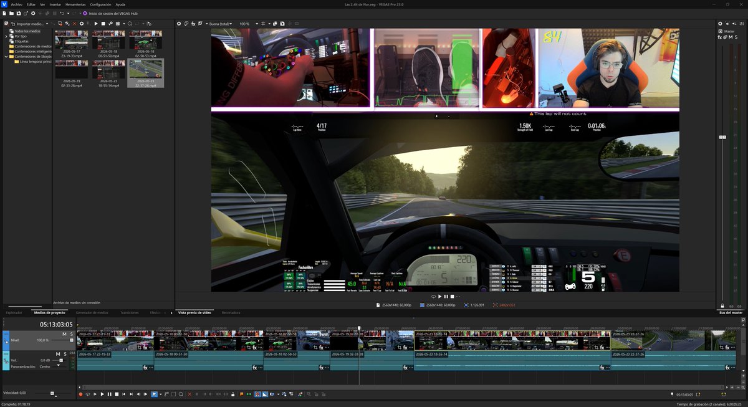Open project properties gear in main toolbar
This screenshot has width=748, height=407.
(x=33, y=14)
